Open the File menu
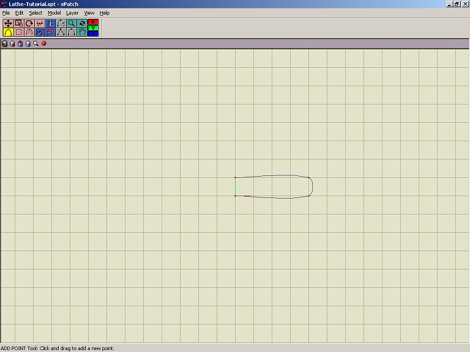Viewport: 470px width, 352px height. tap(6, 13)
